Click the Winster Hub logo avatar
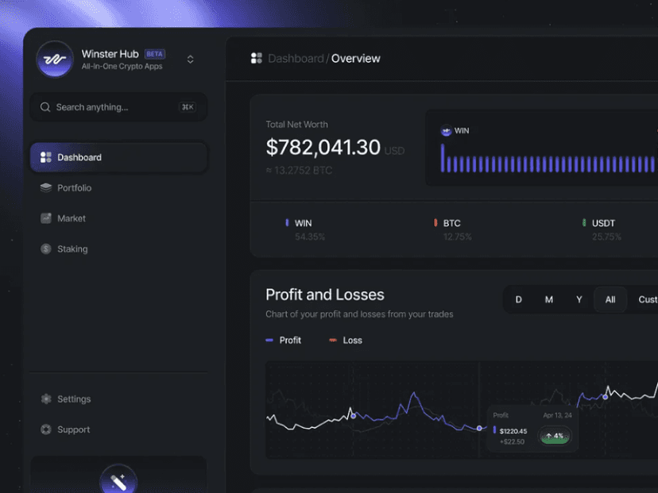The height and width of the screenshot is (493, 658). (55, 60)
